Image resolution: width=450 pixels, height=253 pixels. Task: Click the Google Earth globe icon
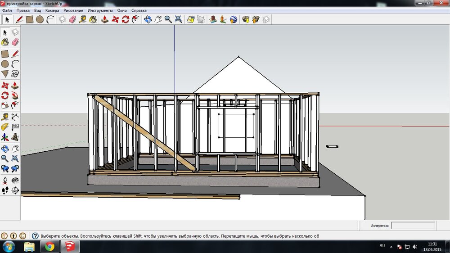tap(234, 19)
